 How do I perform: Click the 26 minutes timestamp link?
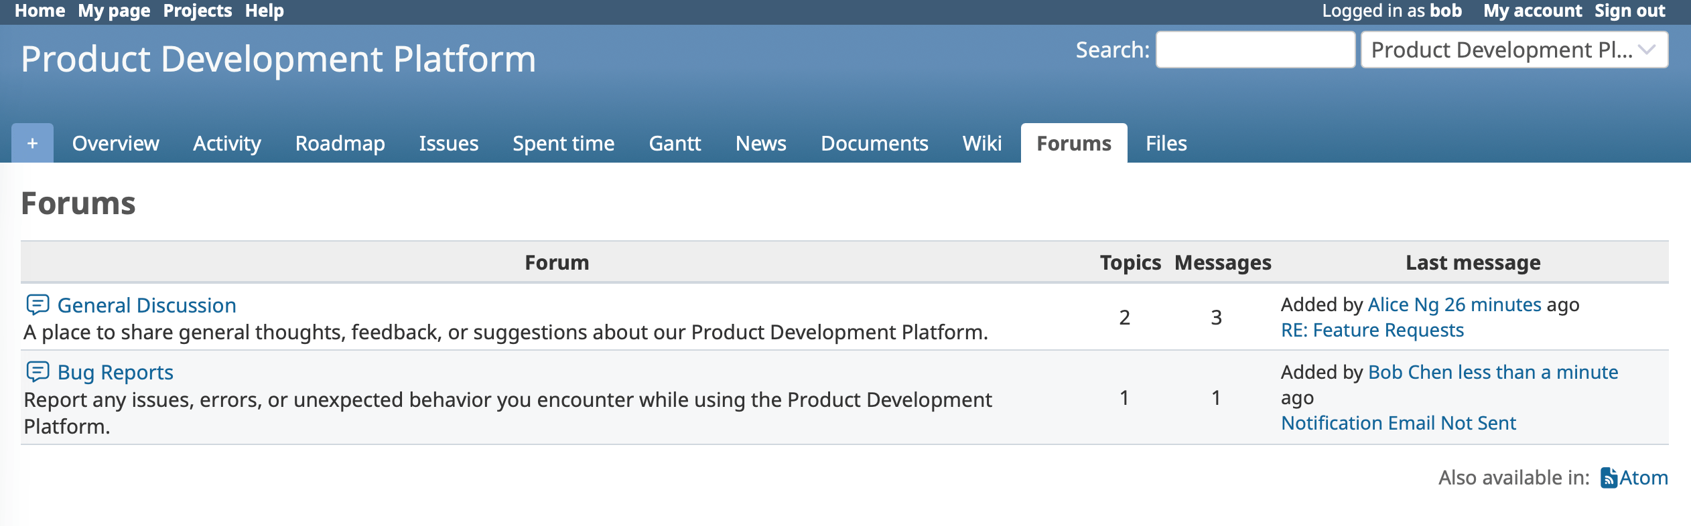1493,304
